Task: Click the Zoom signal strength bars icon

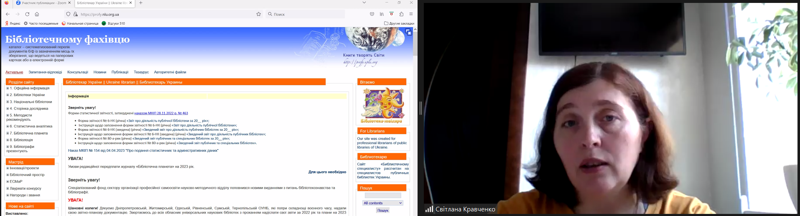Action: (x=429, y=209)
